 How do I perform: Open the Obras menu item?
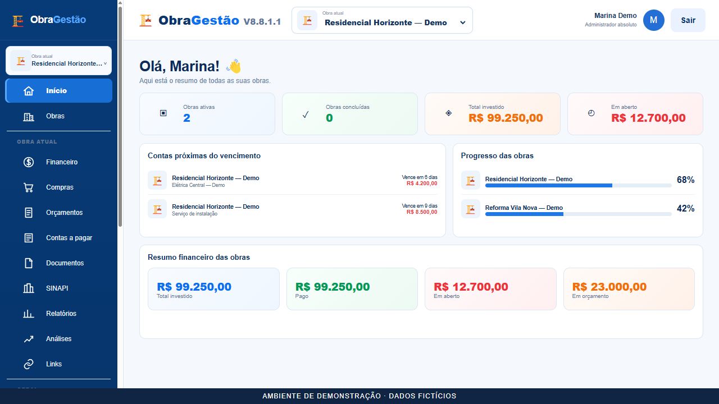[59, 116]
